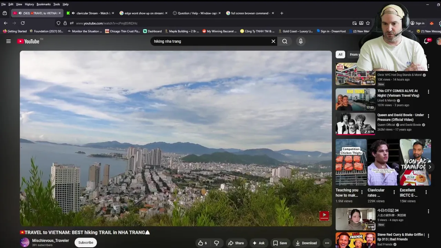The width and height of the screenshot is (441, 248).
Task: Mute the clavicular Stream tab audio
Action: coord(73,13)
